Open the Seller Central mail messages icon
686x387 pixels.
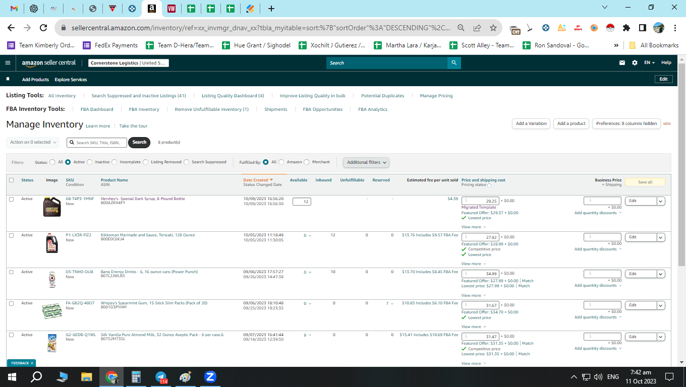(622, 63)
